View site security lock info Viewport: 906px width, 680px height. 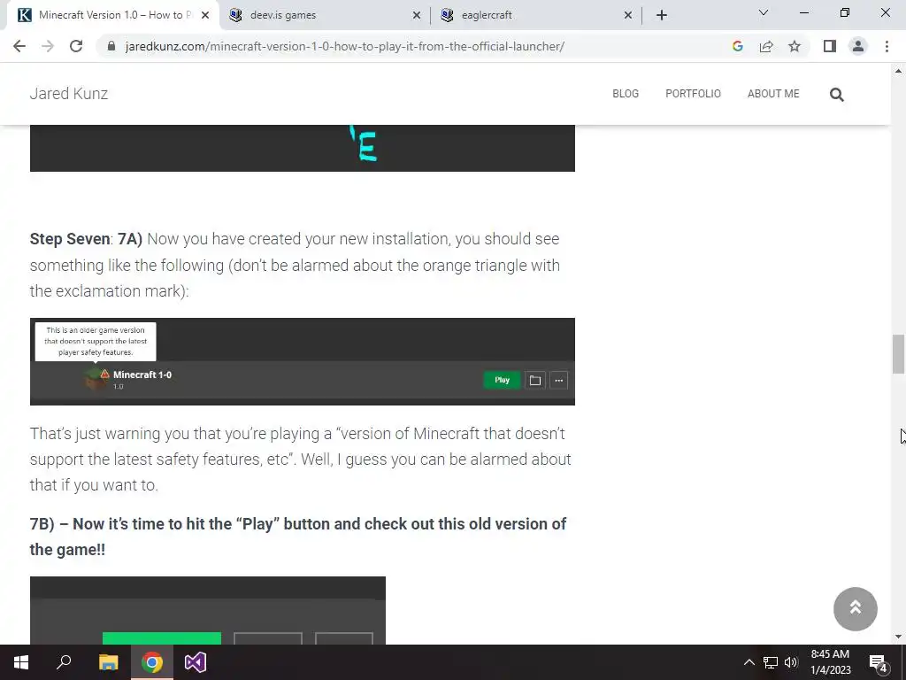(x=111, y=46)
